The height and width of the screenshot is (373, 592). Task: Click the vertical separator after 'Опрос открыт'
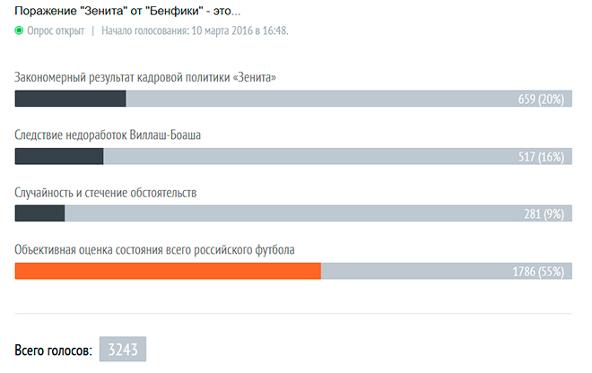coord(93,30)
